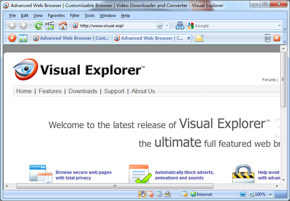Click Automatically block adverts link
The width and height of the screenshot is (290, 201).
185,175
